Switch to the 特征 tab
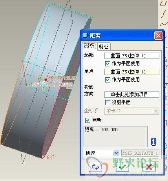168x181 pixels. pyautogui.click(x=104, y=46)
